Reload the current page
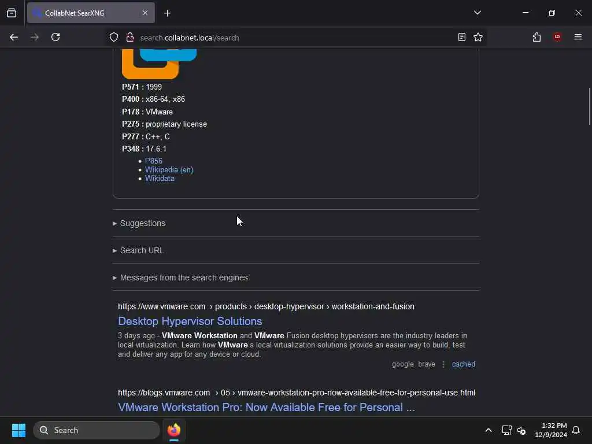The image size is (592, 444). coord(55,37)
